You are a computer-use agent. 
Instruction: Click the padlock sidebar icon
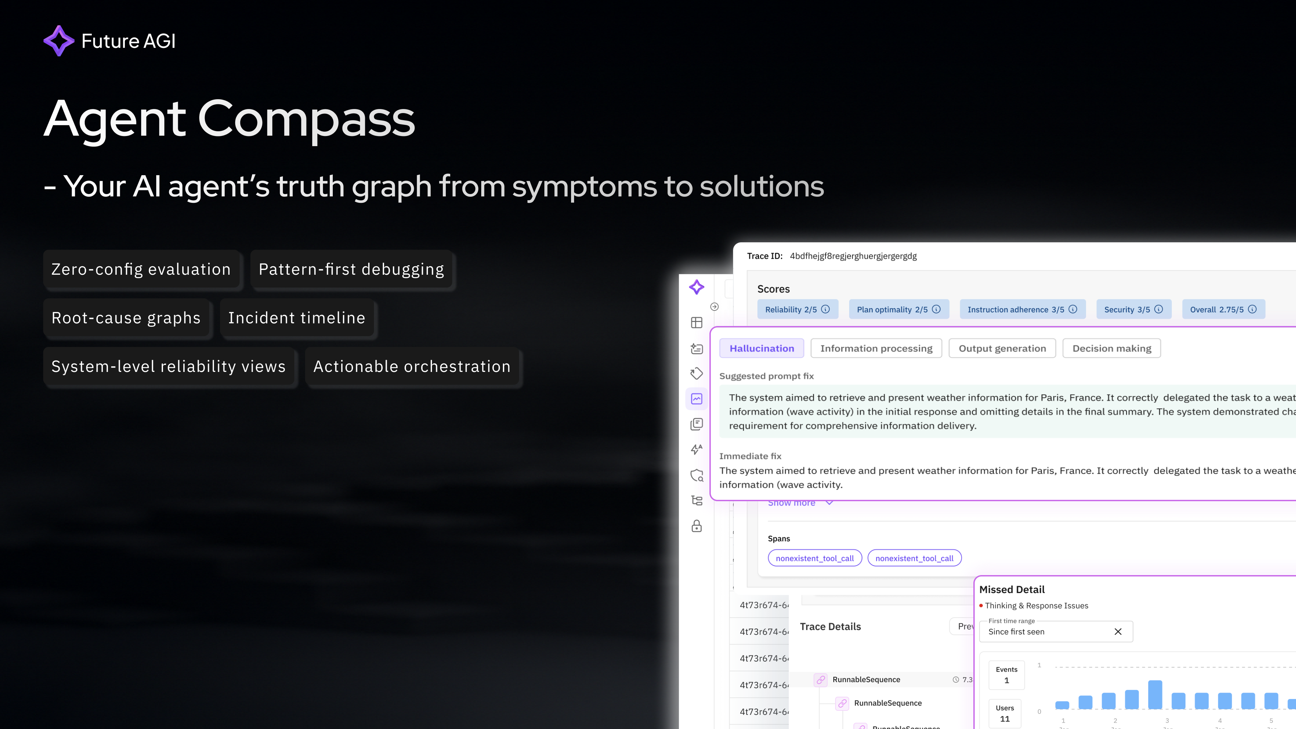click(696, 526)
